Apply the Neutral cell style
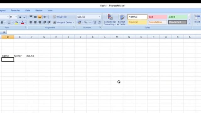 [x=137, y=22]
